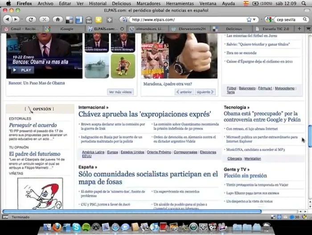Screen dimensions: 312x235
Task: Click the blue snowflake status bar icon
Action: (x=279, y=217)
